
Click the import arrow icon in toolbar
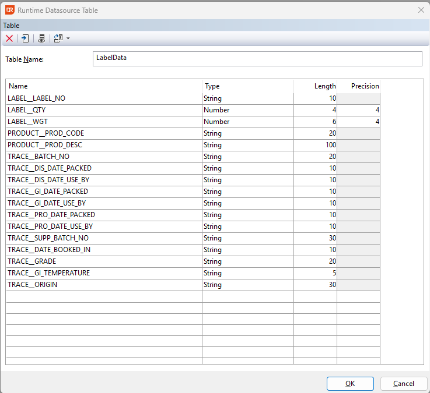coord(25,38)
